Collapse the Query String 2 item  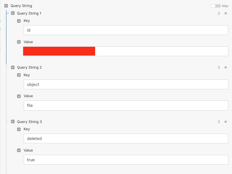[13, 67]
